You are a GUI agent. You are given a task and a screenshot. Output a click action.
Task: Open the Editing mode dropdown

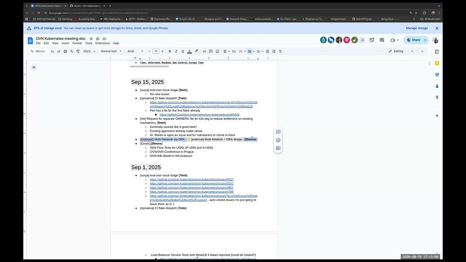coord(401,51)
